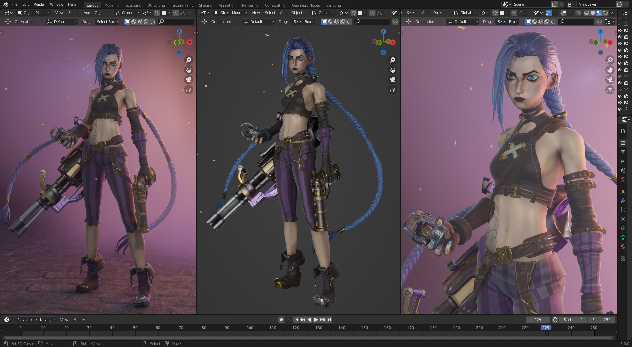Click the zoom magnifier in the left viewport

click(x=189, y=60)
